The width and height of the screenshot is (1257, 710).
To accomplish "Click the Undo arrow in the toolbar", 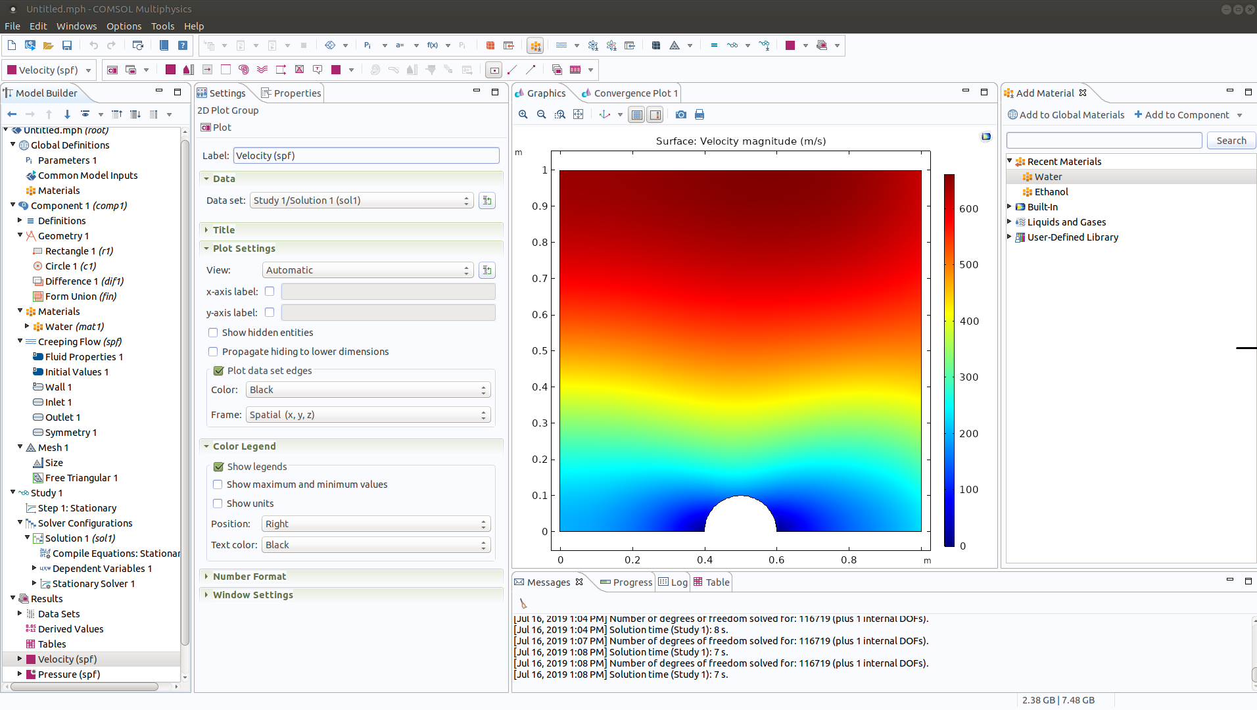I will [x=93, y=45].
